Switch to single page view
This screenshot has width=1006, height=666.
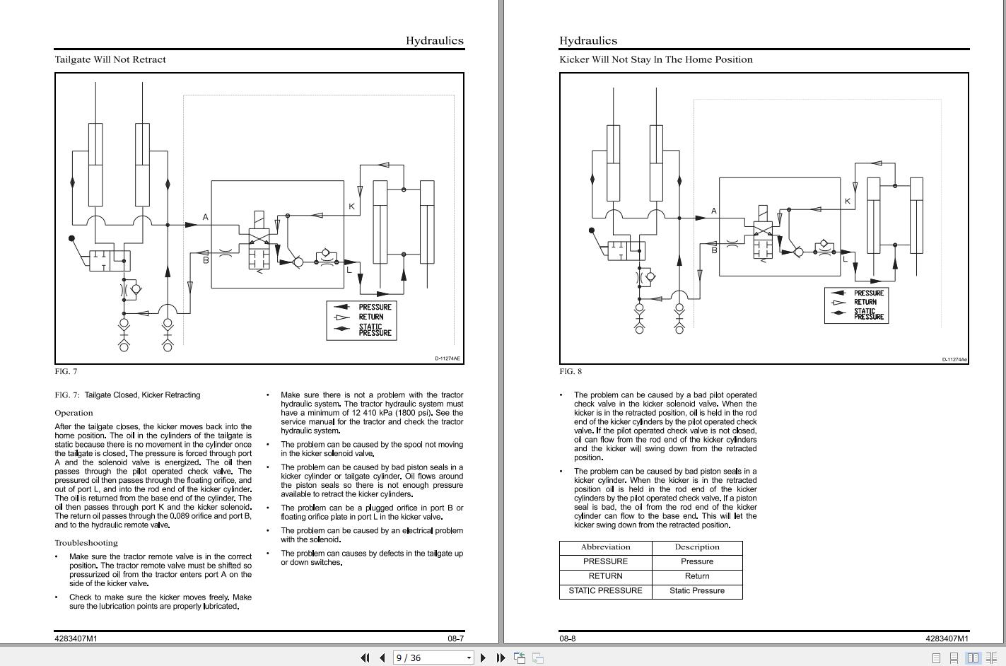936,658
